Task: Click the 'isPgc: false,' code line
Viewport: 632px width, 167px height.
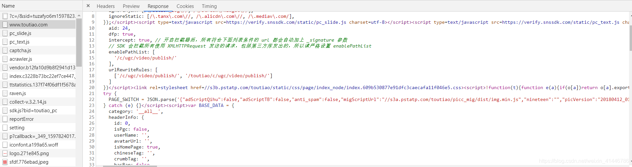Action: (x=132, y=129)
